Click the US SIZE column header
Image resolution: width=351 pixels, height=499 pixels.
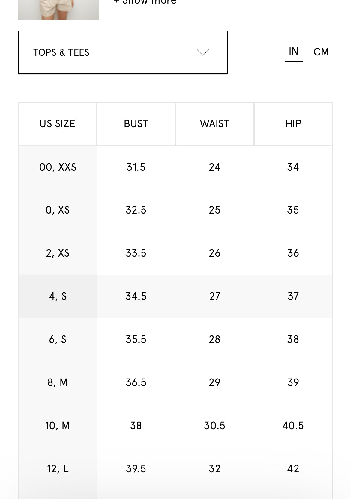point(57,124)
